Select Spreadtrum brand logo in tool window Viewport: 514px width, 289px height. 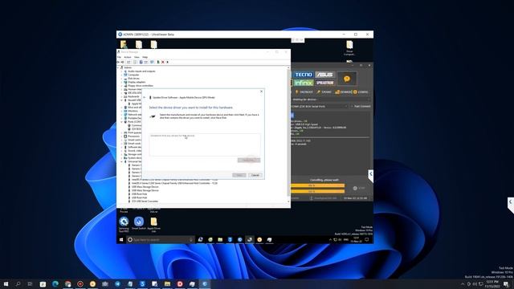(324, 83)
